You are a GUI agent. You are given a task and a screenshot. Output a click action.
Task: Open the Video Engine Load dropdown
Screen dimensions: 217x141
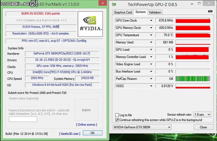pos(151,64)
